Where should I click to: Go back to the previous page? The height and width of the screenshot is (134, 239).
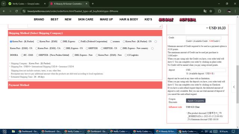coord(4,11)
